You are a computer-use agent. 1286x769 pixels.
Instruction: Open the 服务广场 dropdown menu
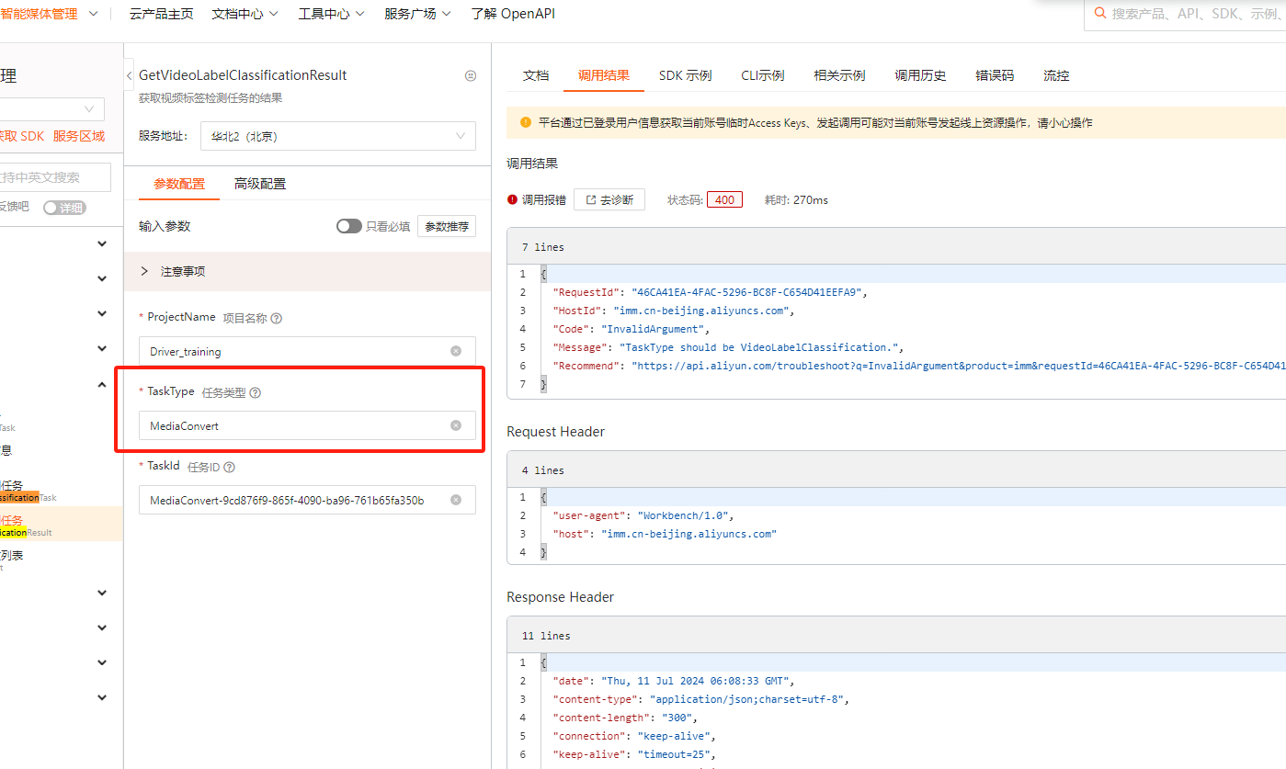click(x=418, y=14)
